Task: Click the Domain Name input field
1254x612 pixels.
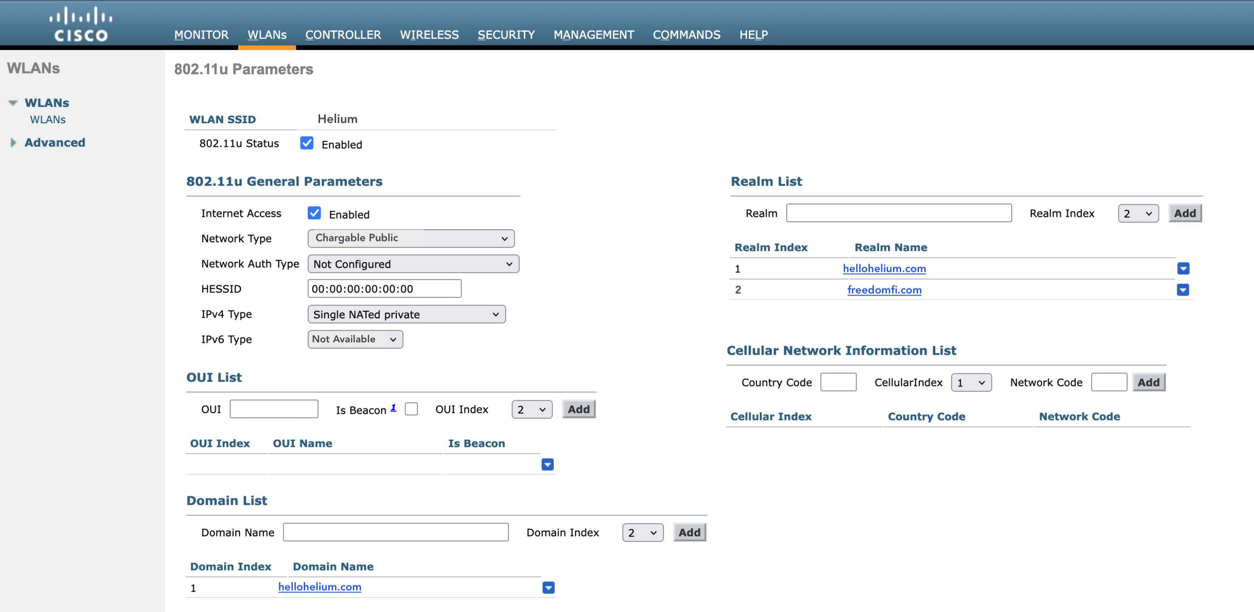Action: [x=395, y=532]
